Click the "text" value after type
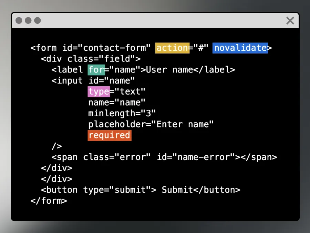 pyautogui.click(x=130, y=91)
